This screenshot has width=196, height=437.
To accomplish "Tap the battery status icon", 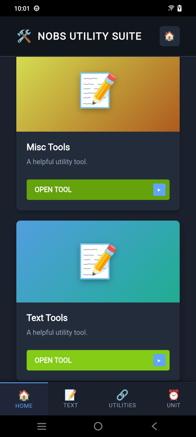I will coord(179,8).
